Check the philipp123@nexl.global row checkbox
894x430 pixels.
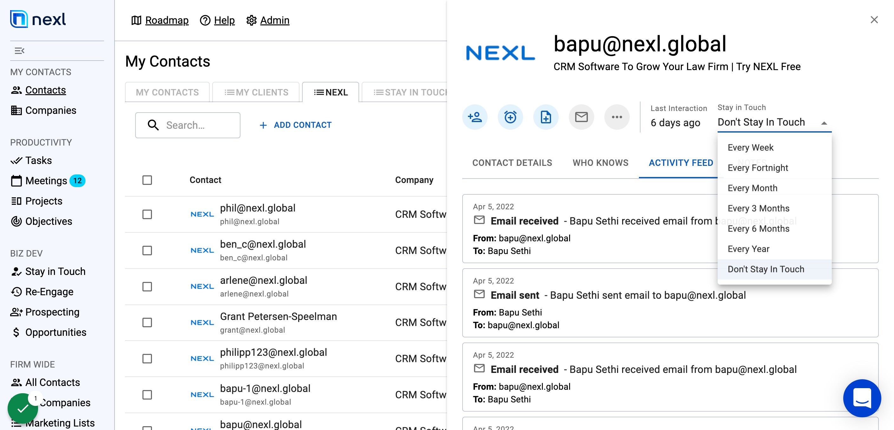pos(147,359)
